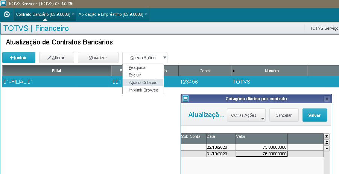This screenshot has height=174, width=339.
Task: Select Pesquisar from the menu
Action: click(x=138, y=67)
